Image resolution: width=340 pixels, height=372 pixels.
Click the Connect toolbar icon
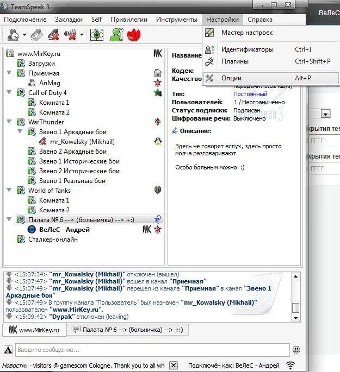tap(13, 35)
